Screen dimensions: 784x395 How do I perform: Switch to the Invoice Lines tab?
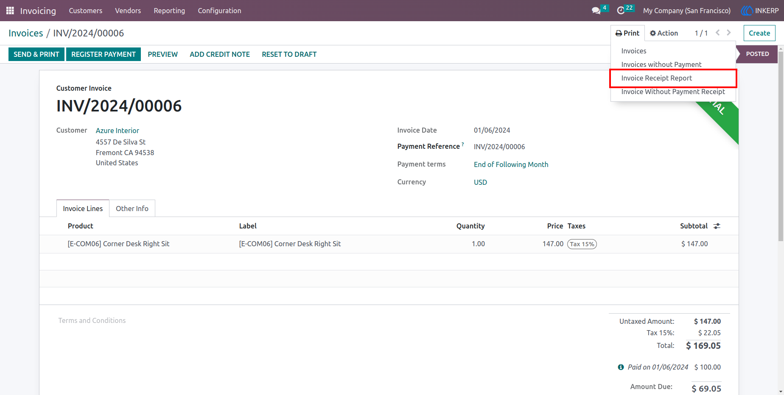[x=83, y=209]
